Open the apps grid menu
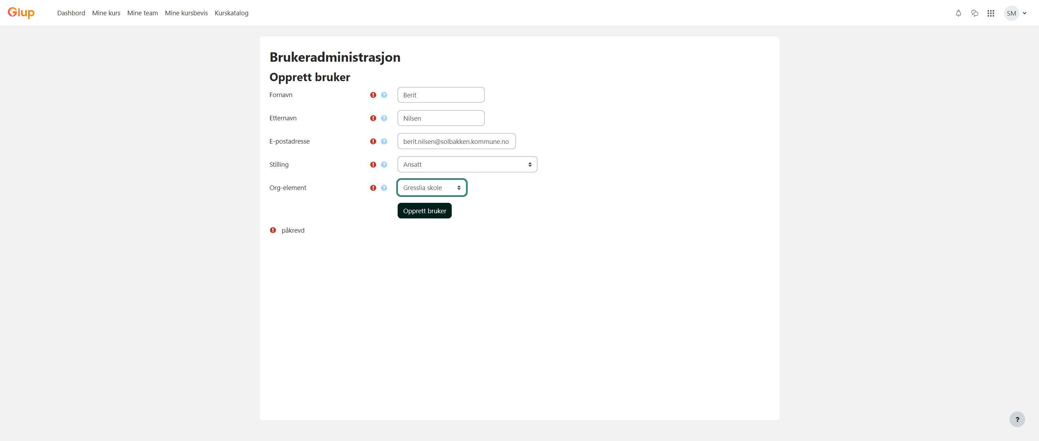Viewport: 1039px width, 441px height. click(x=990, y=13)
